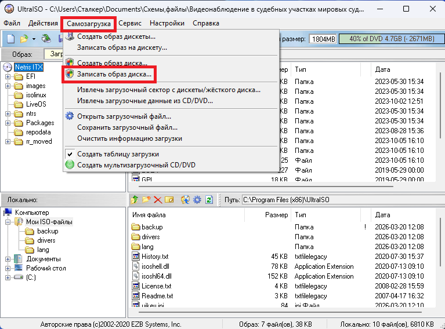Viewport: 445px width, 329px height.
Task: Select the isolinux folder in image tree
Action: (x=36, y=95)
